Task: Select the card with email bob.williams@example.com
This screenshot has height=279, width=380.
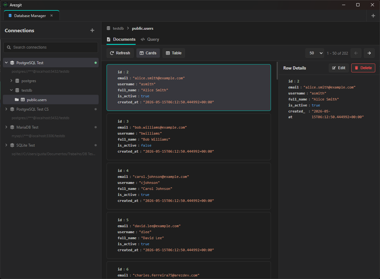Action: pos(189,137)
